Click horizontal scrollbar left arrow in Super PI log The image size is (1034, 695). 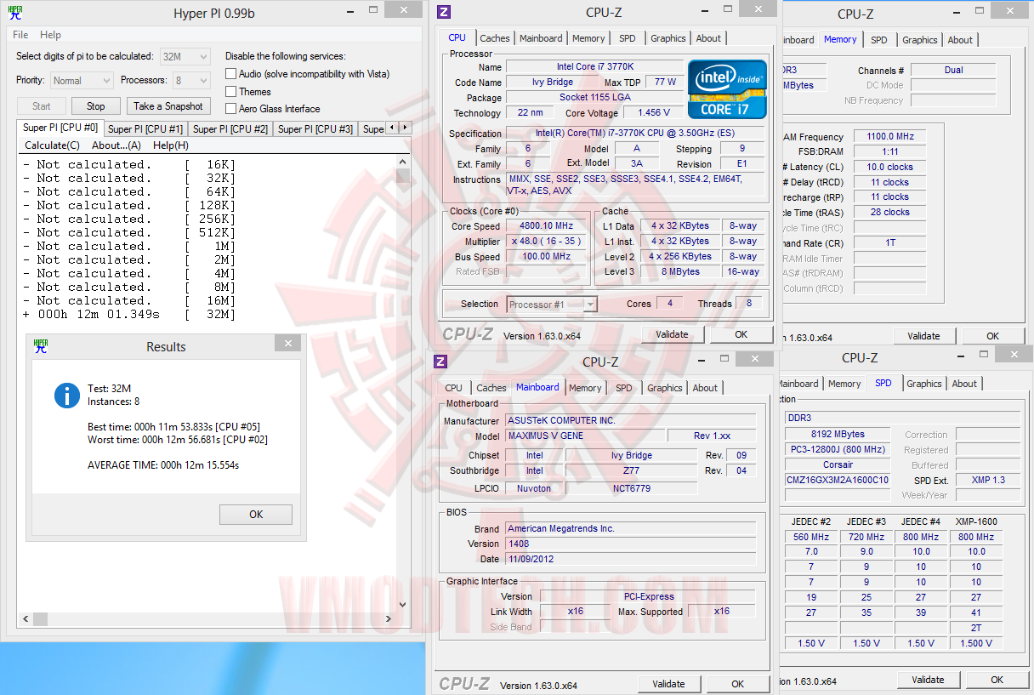(25, 618)
